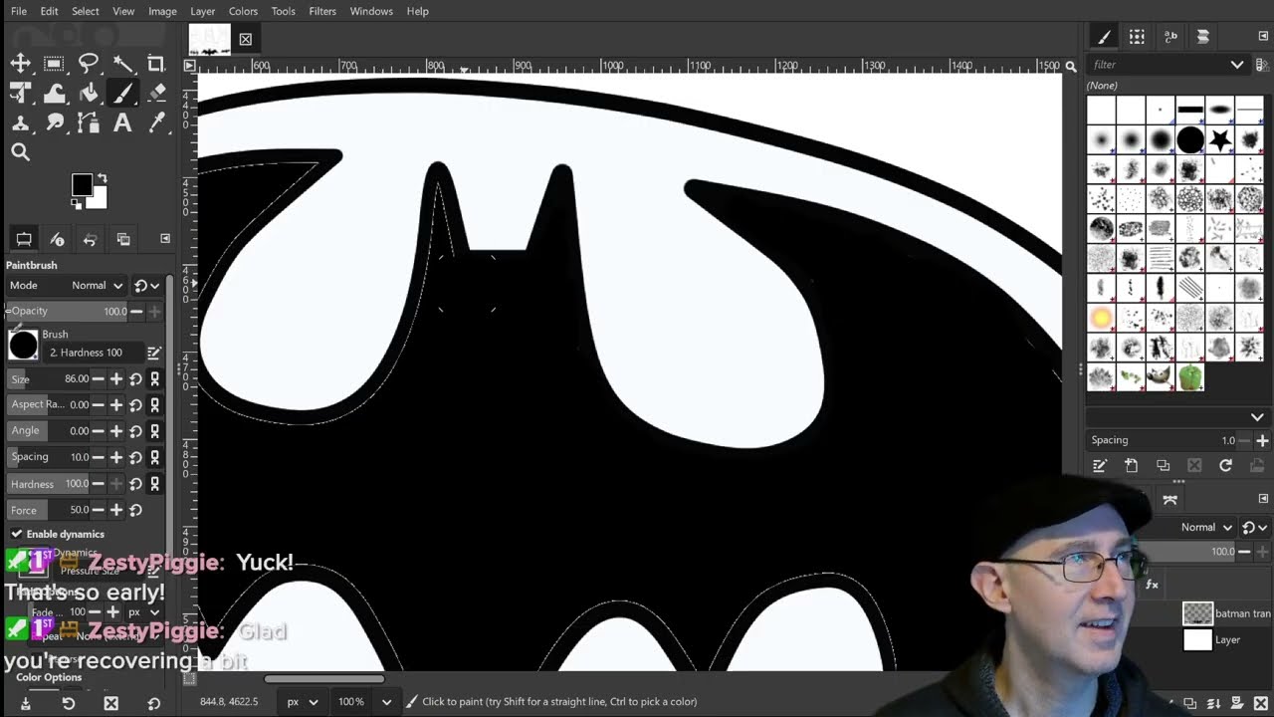
Task: Toggle the Spacing link to brush native
Action: [154, 457]
